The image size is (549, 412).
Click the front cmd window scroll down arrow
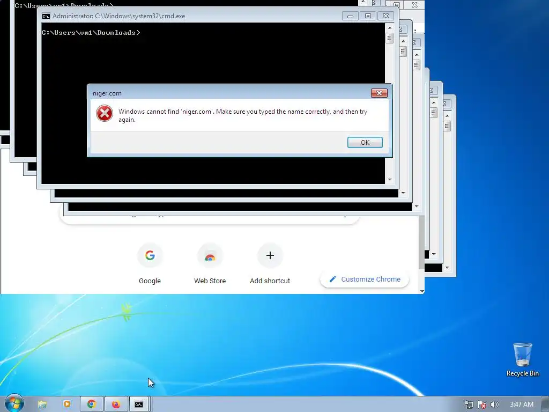pyautogui.click(x=390, y=180)
